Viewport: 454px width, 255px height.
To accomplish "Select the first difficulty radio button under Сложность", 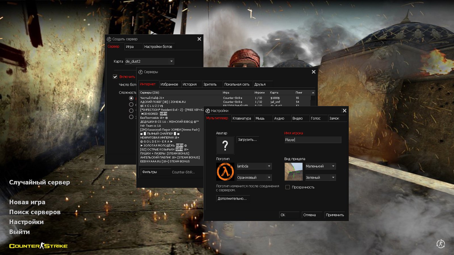I will [131, 98].
